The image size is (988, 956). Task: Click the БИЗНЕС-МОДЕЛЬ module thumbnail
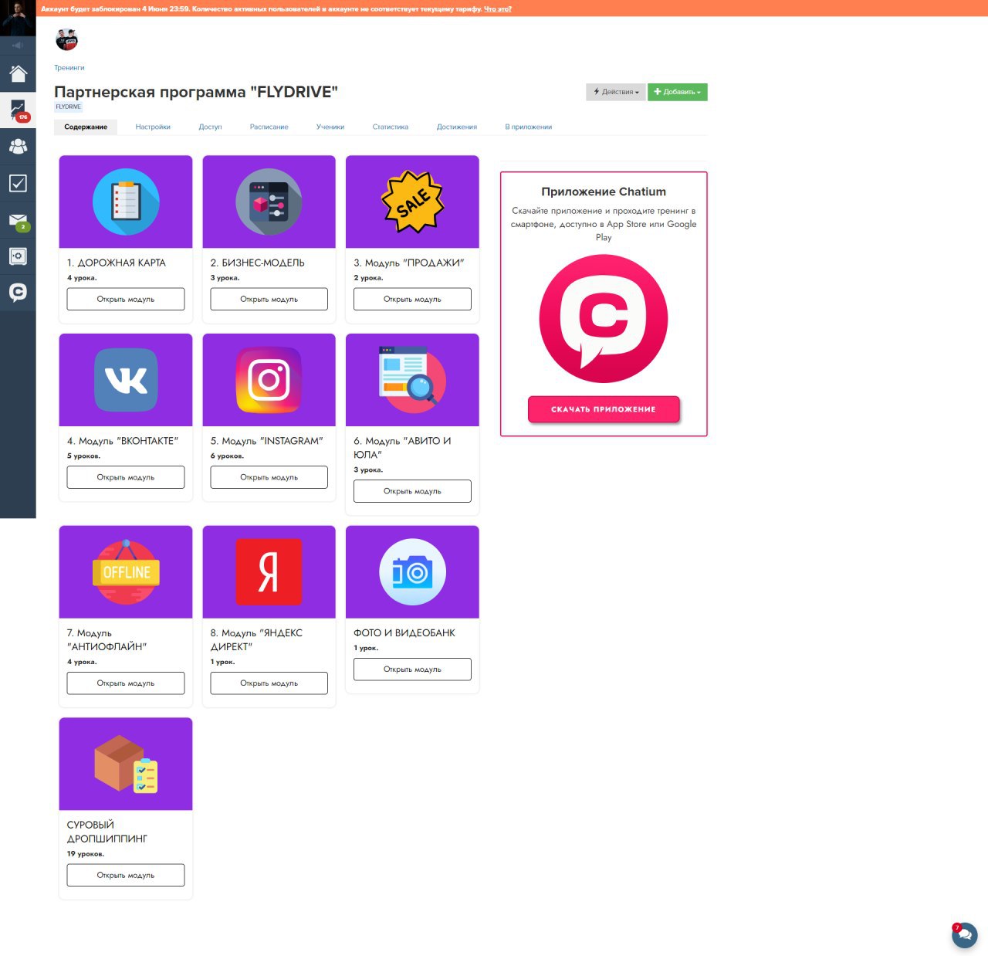pos(269,202)
